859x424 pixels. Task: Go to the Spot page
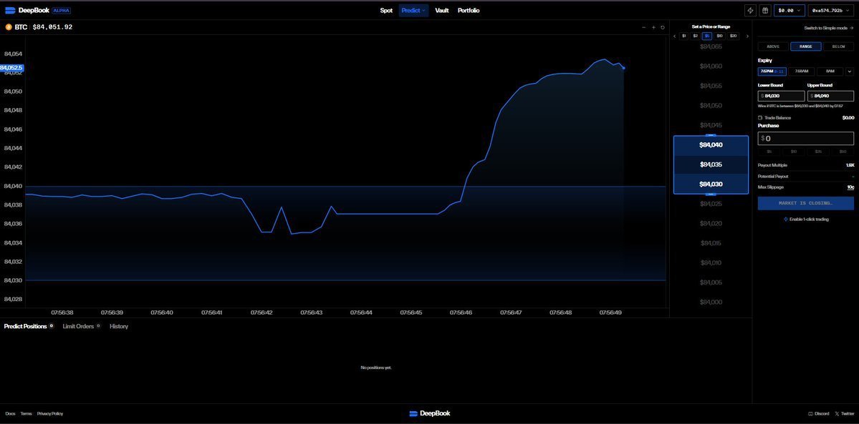pos(386,11)
